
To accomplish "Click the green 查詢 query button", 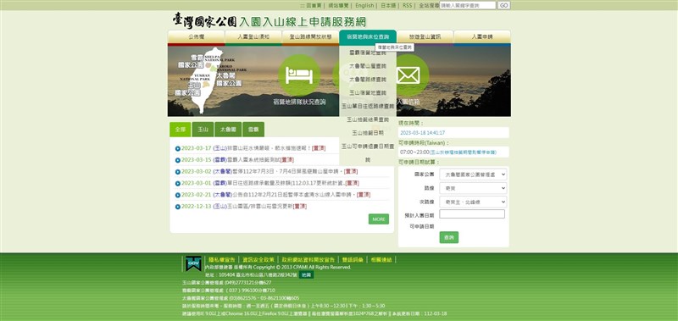I will click(449, 238).
